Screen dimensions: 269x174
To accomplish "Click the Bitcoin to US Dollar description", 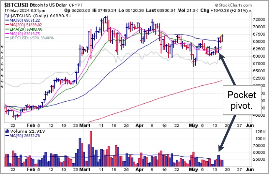I will [x=48, y=5].
